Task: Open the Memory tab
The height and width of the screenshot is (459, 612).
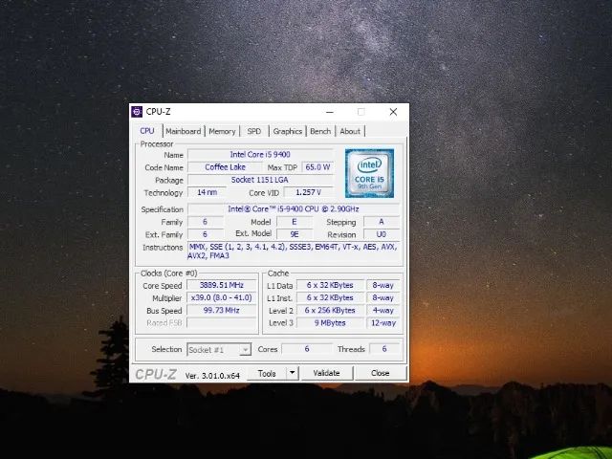Action: 222,131
